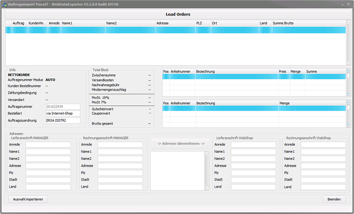This screenshot has height=214, width=354.
Task: Click the Auftragsnummer field showing 201622959
Action: point(62,107)
